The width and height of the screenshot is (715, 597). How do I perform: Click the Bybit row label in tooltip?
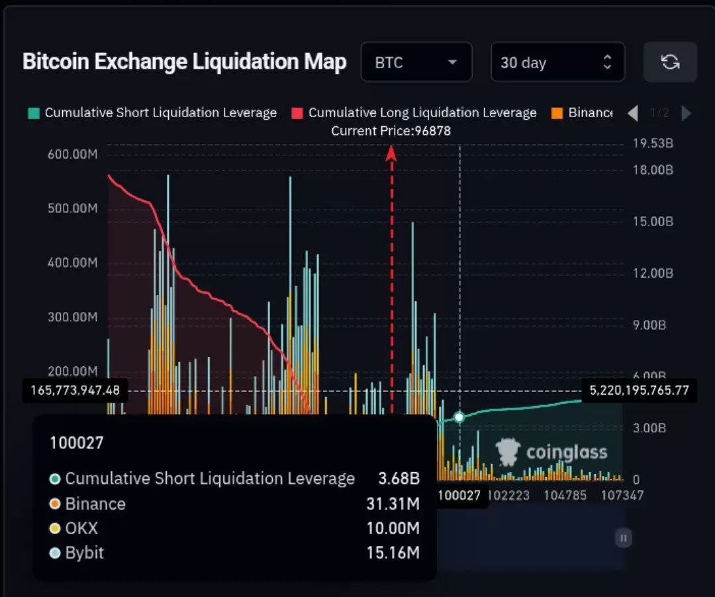click(84, 553)
